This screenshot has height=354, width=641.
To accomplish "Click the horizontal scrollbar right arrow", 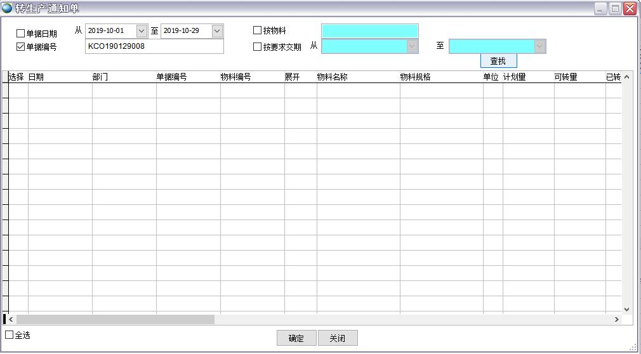I will [616, 320].
